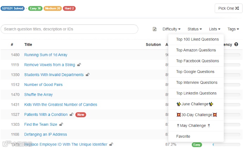Image resolution: width=244 pixels, height=149 pixels.
Task: Click lock icon beside Patients With a Condition
Action: [71, 114]
